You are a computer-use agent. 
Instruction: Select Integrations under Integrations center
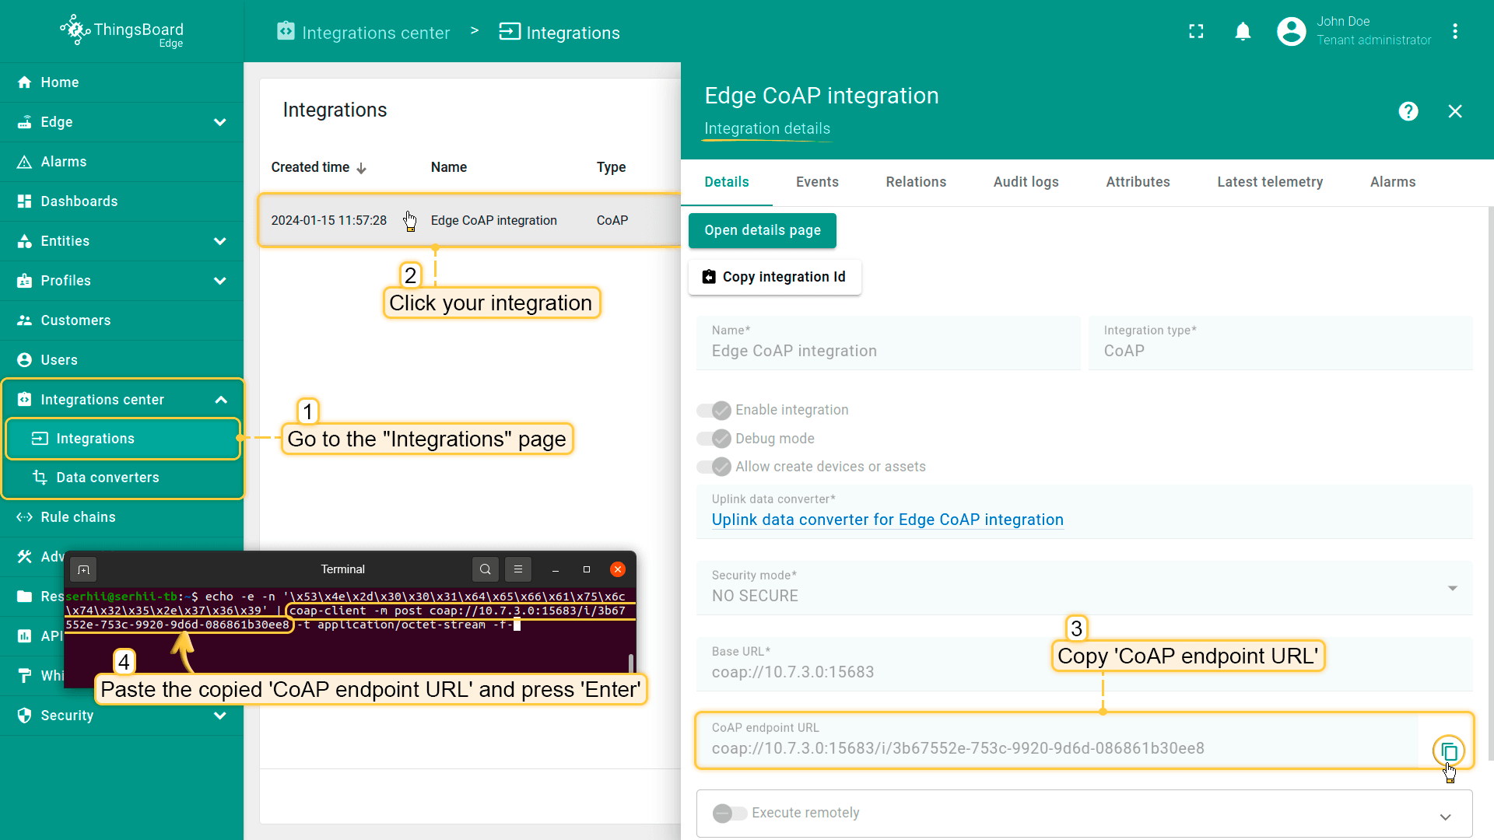pos(123,439)
